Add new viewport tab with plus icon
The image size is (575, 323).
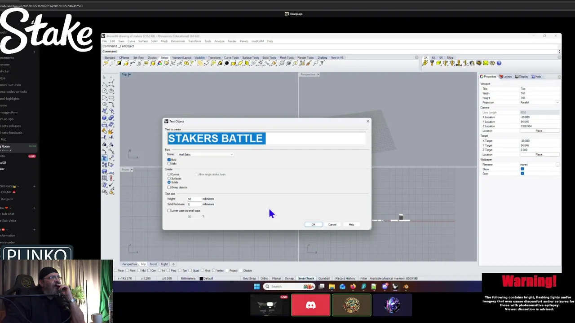(173, 264)
